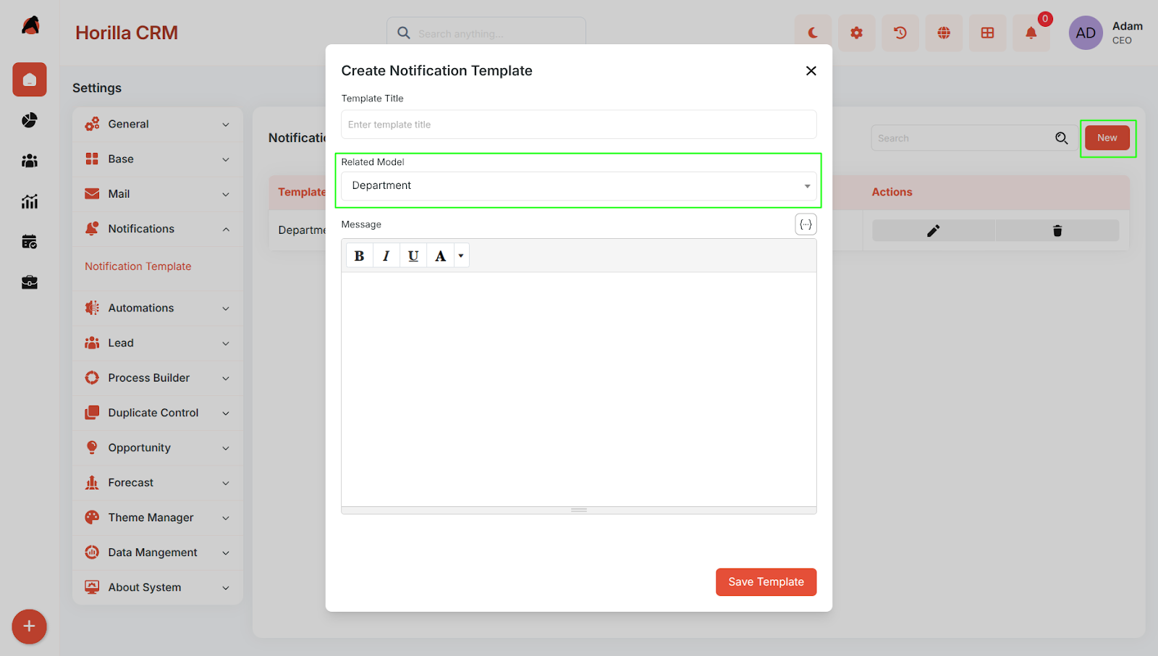
Task: Open Notification Template menu item
Action: [x=138, y=266]
